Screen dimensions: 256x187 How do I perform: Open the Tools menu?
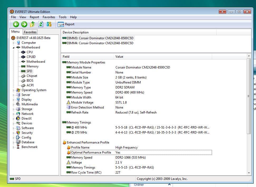click(62, 17)
